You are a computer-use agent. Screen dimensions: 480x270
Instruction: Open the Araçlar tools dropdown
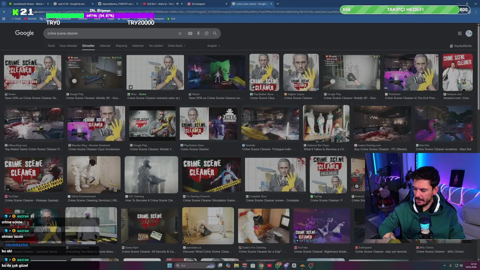tap(214, 46)
